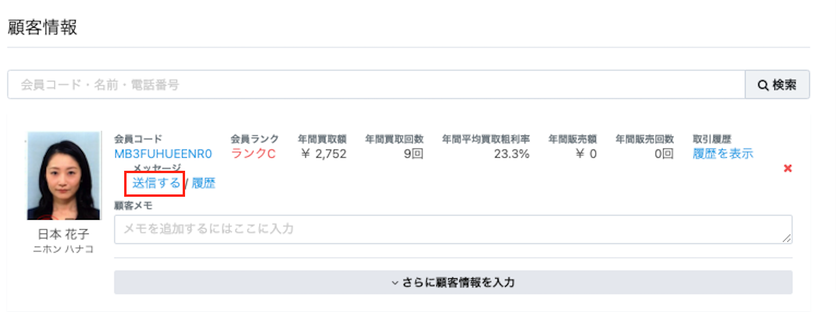Select the customer name 日本 花子
Screen dimensions: 836x312
(64, 235)
